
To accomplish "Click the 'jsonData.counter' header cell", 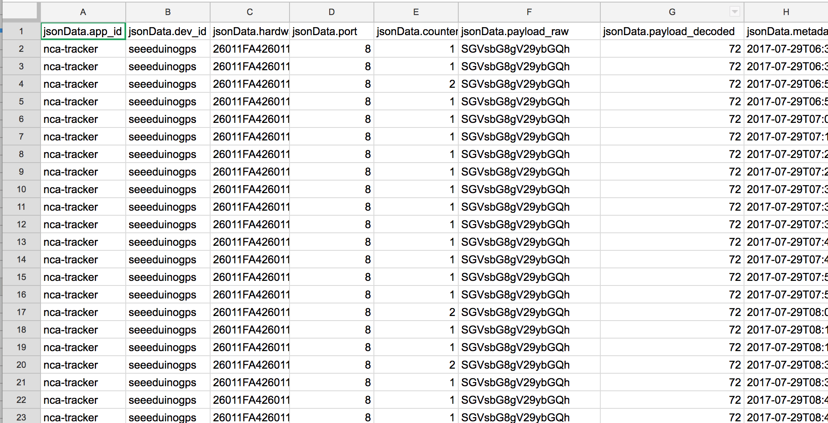I will coord(416,31).
